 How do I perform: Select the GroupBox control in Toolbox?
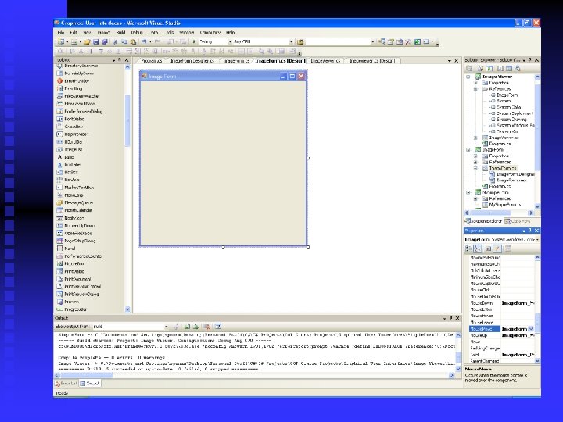(74, 126)
